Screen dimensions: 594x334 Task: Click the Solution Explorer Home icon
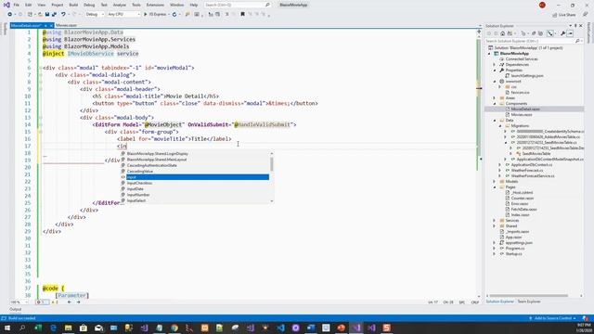click(x=503, y=33)
